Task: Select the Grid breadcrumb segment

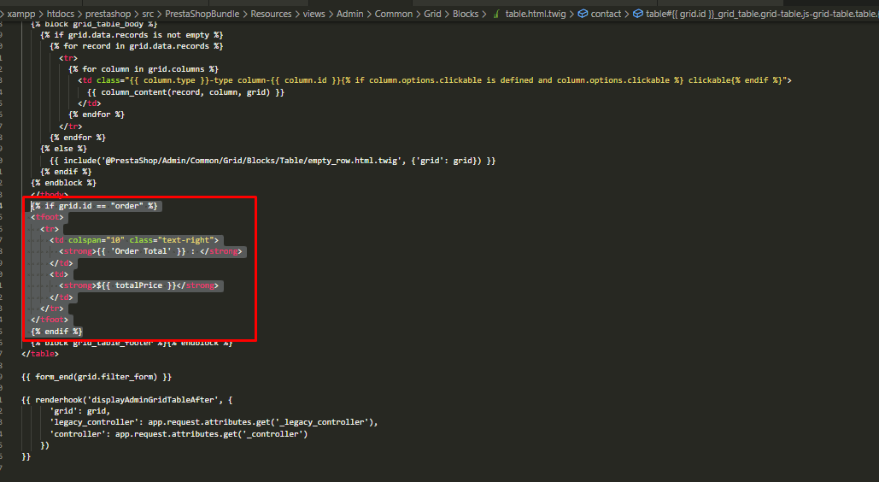Action: pos(433,14)
